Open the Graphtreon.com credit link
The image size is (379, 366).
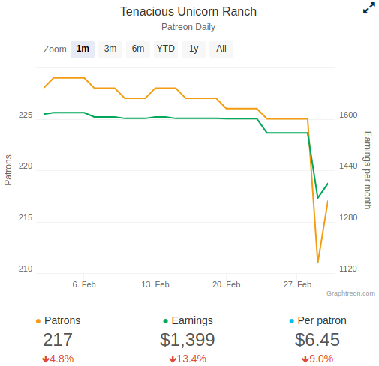click(350, 293)
